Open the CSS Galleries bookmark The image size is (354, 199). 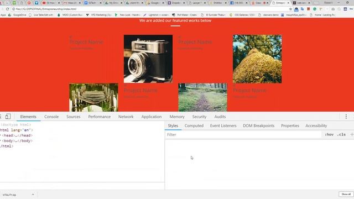point(242,15)
